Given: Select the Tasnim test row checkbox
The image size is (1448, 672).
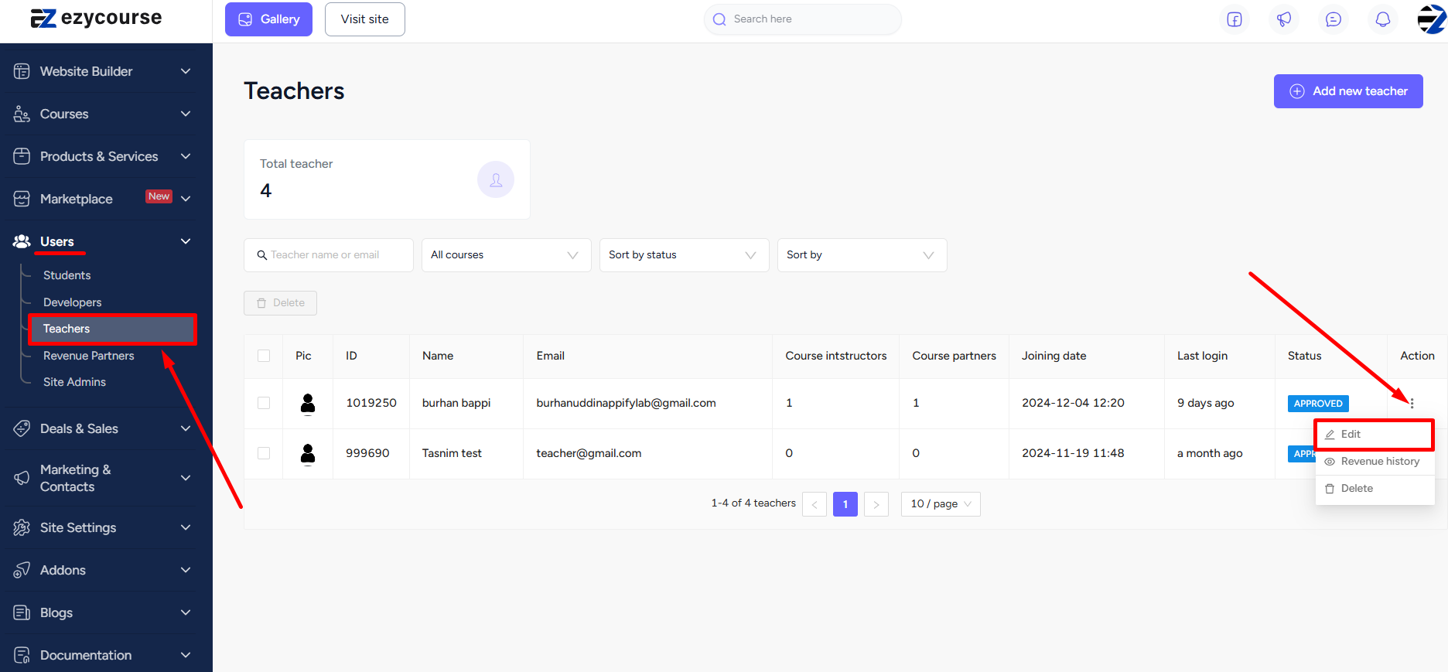Looking at the screenshot, I should 264,453.
